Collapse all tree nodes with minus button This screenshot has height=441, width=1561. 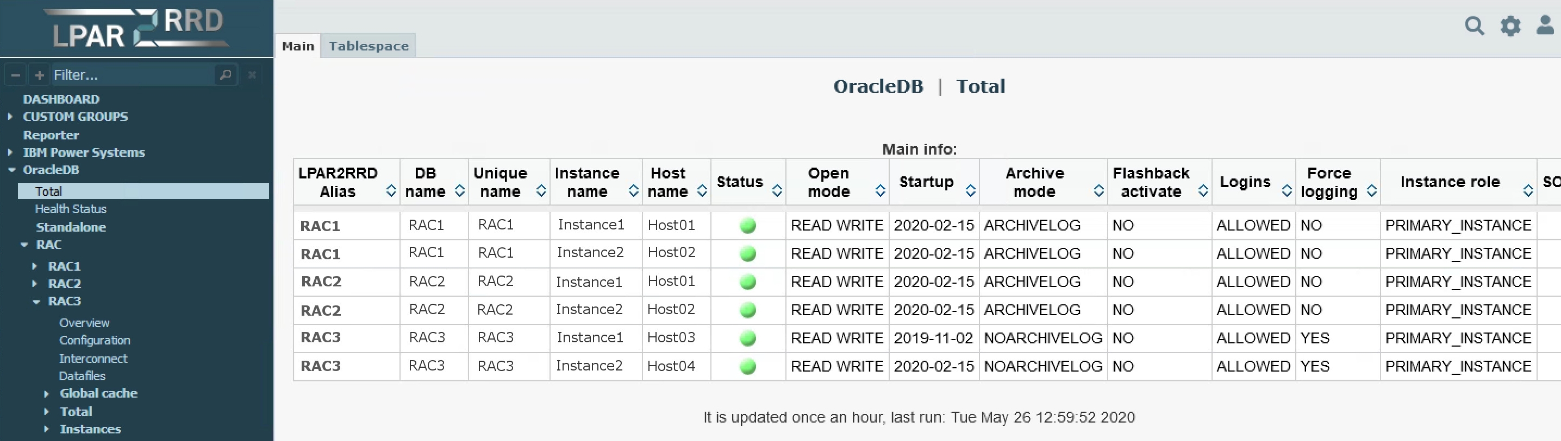point(16,75)
